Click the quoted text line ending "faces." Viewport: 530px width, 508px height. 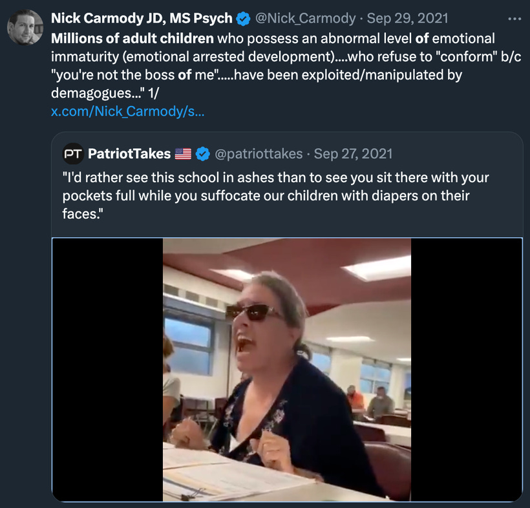point(83,214)
